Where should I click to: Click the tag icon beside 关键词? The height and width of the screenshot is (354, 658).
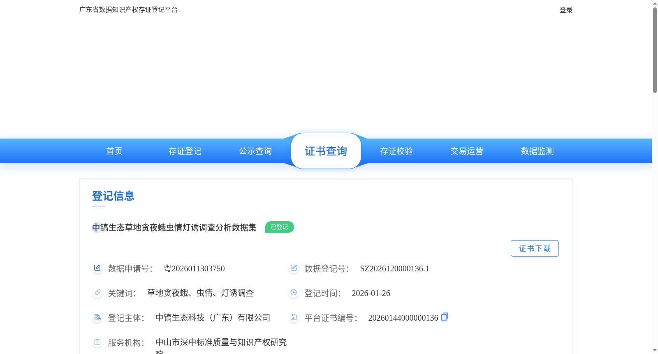click(97, 292)
